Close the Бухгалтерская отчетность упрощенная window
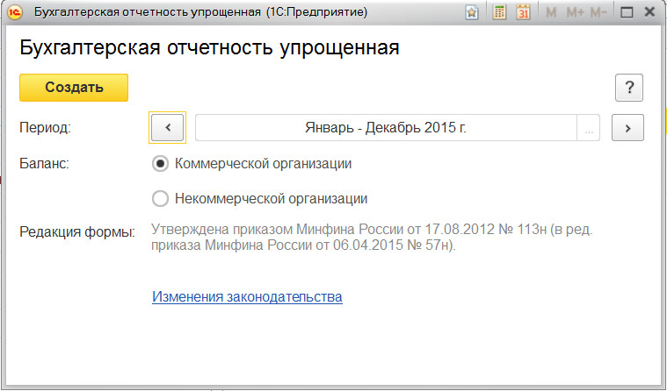The width and height of the screenshot is (667, 391). pyautogui.click(x=650, y=13)
